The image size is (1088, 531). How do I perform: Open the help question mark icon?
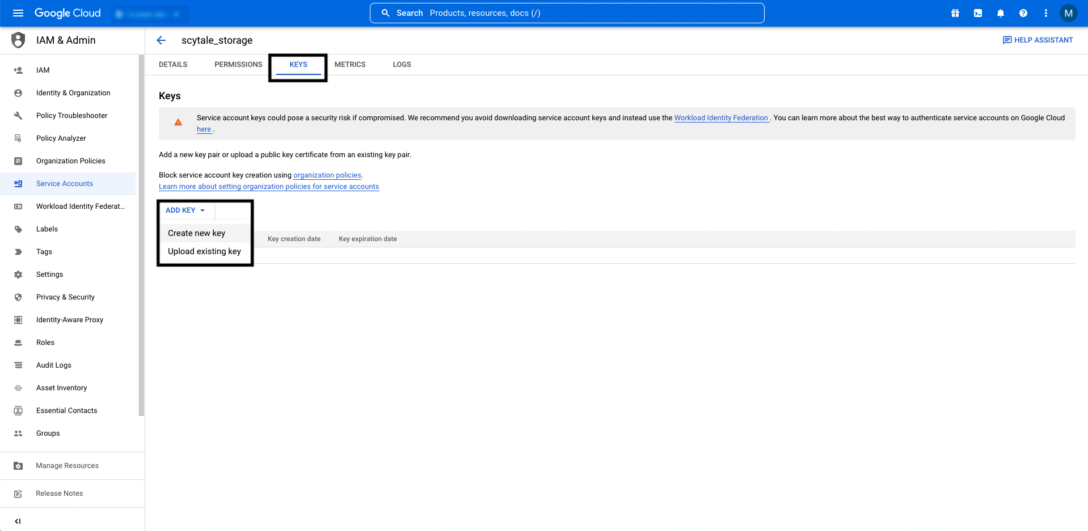(1023, 13)
